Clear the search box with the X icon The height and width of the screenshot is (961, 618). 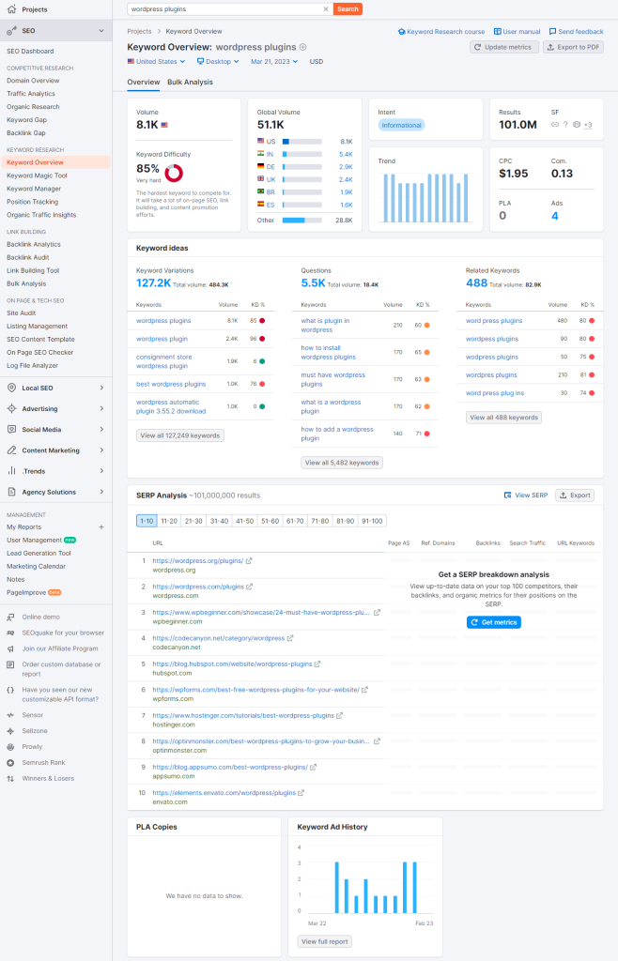tap(326, 8)
